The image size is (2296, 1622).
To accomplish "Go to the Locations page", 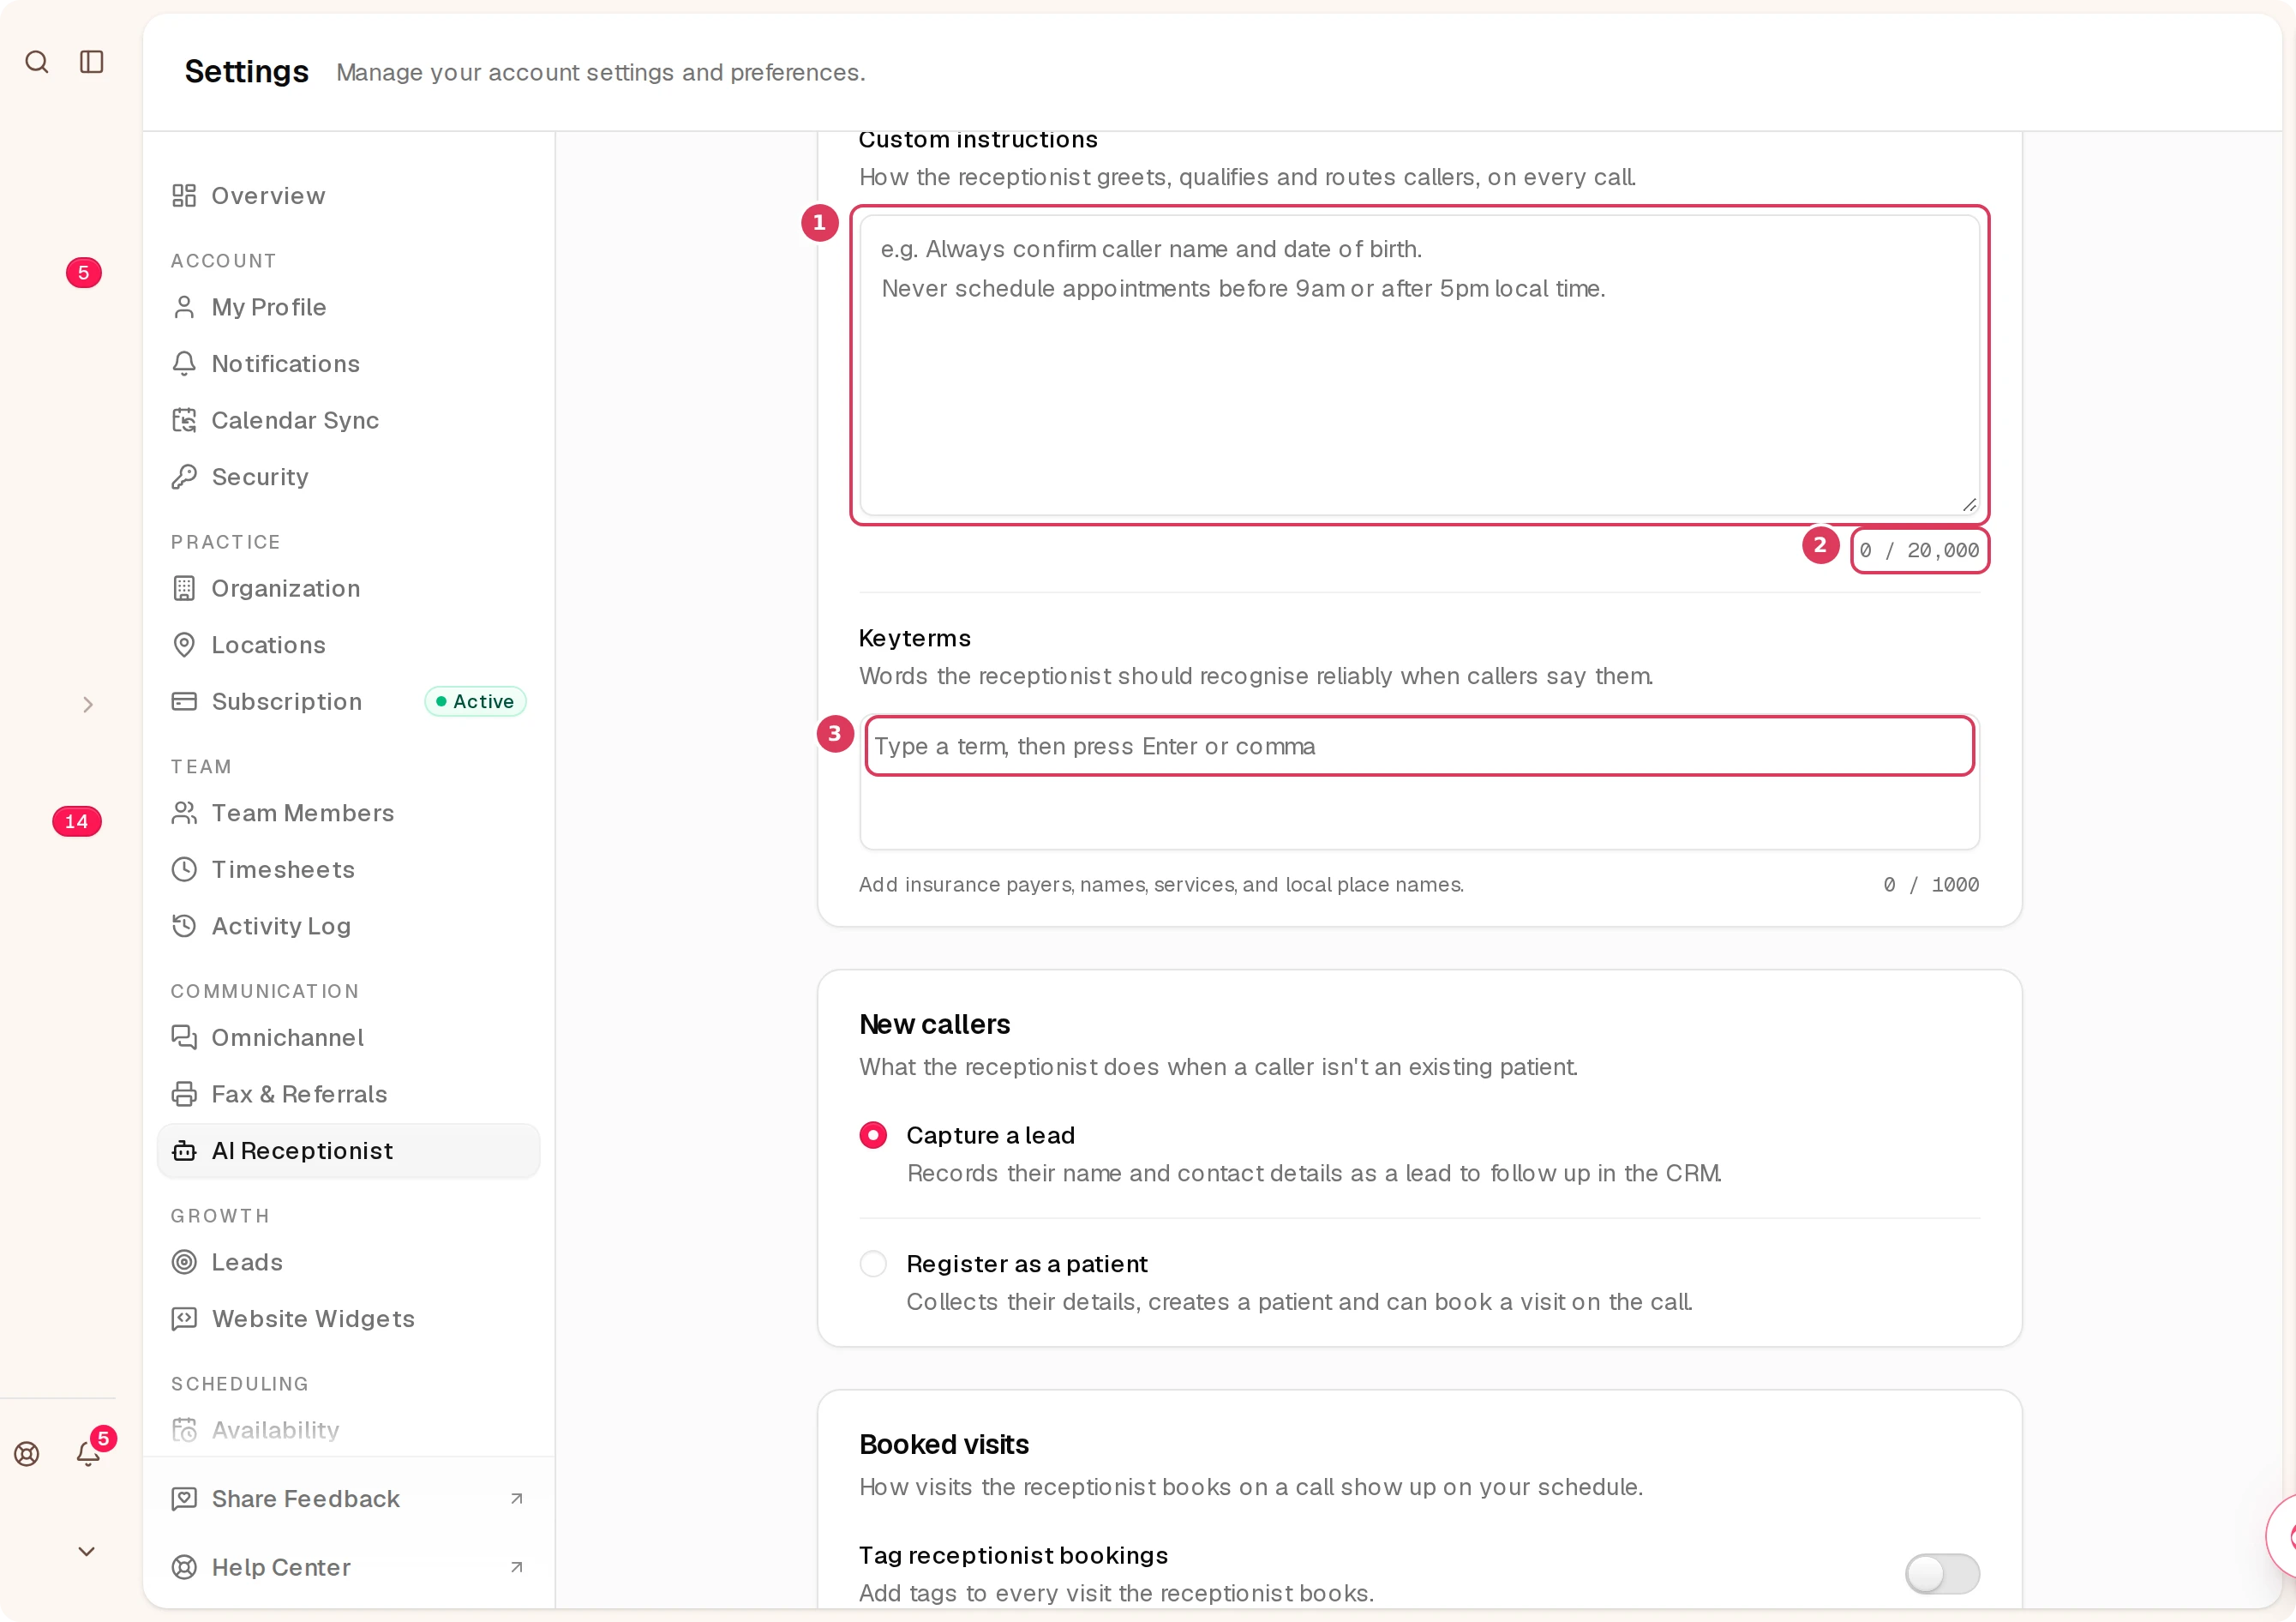I will coord(349,645).
